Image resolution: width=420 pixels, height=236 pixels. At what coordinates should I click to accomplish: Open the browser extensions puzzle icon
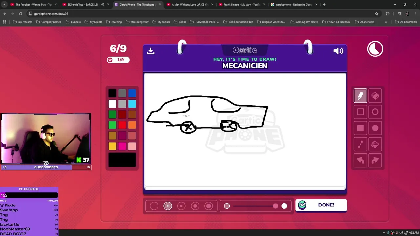click(388, 14)
